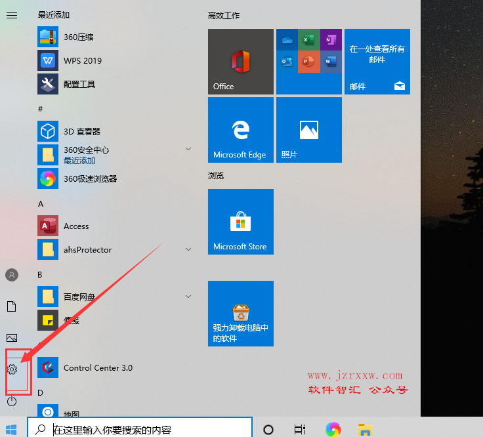Click the taskbar search box
Image resolution: width=483 pixels, height=437 pixels.
pyautogui.click(x=140, y=427)
